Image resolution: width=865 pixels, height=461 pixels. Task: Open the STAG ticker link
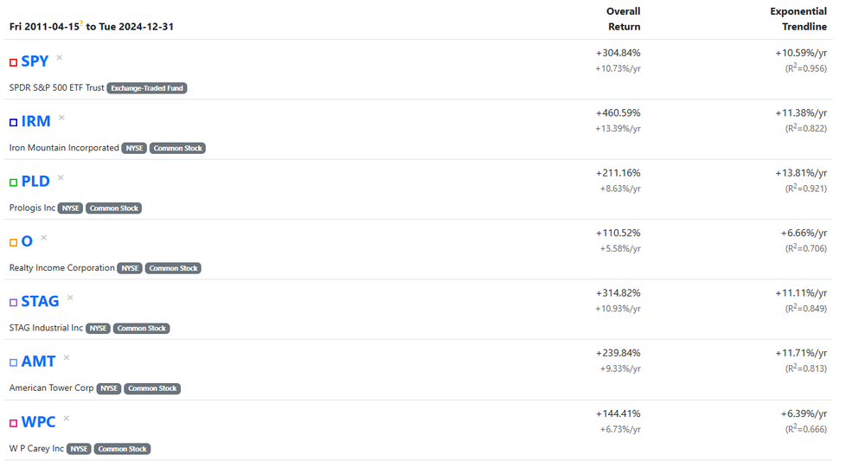click(40, 301)
